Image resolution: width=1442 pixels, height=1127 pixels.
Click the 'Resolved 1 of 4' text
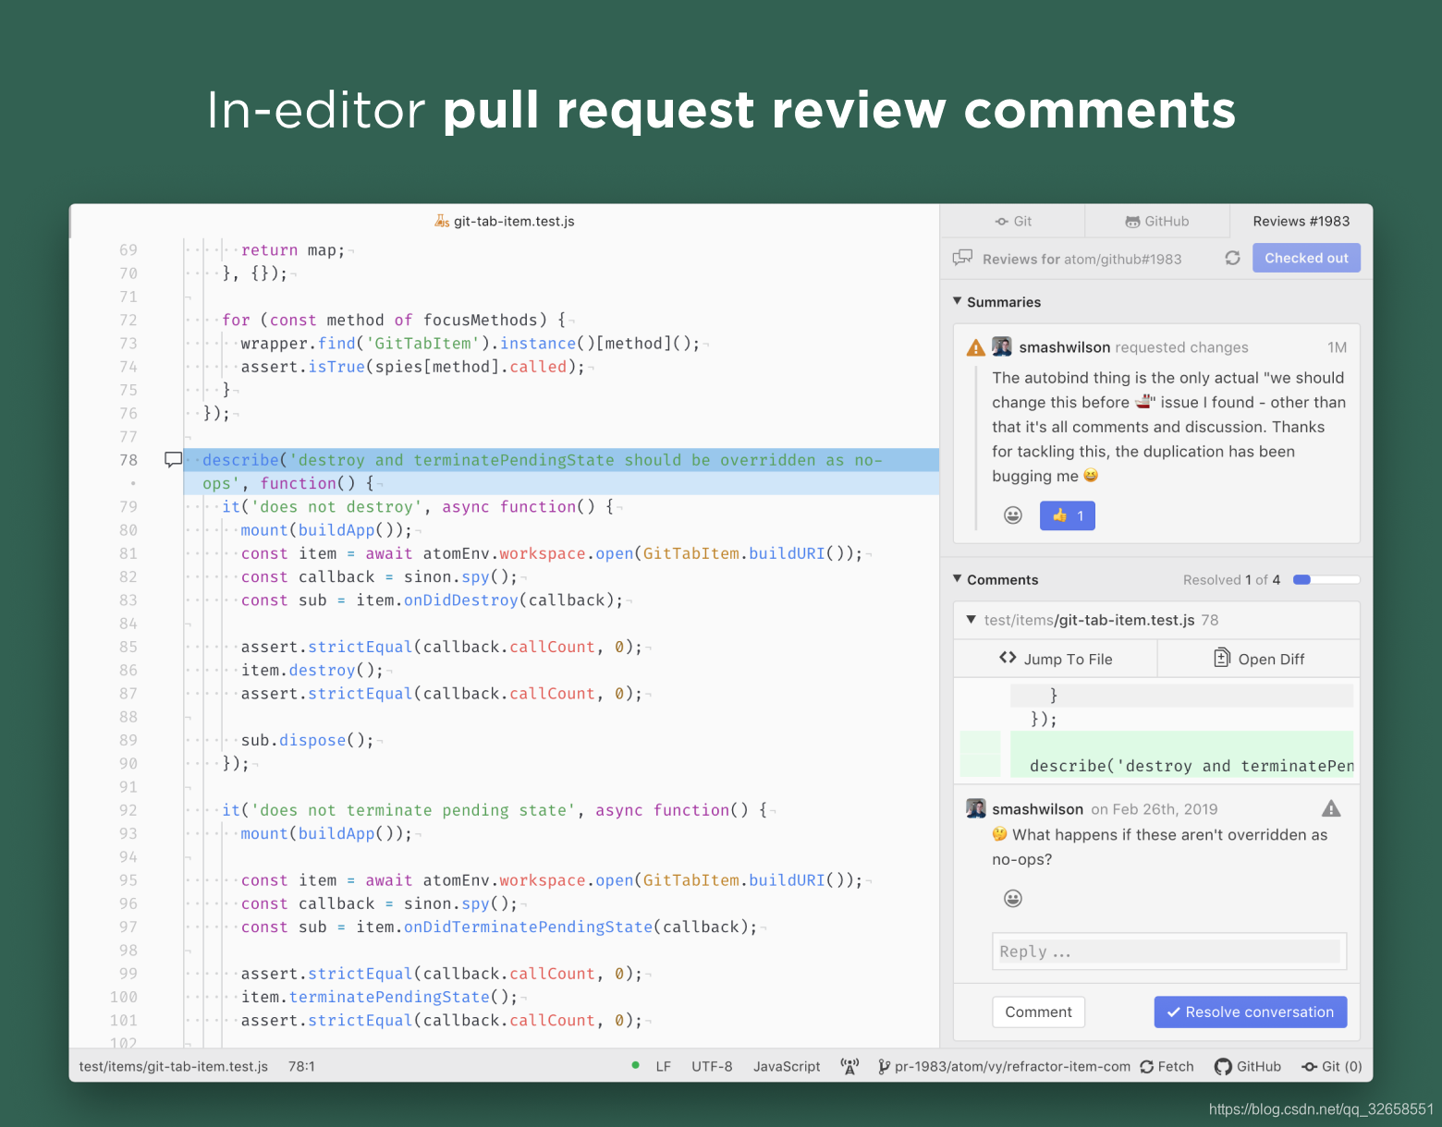(1231, 579)
